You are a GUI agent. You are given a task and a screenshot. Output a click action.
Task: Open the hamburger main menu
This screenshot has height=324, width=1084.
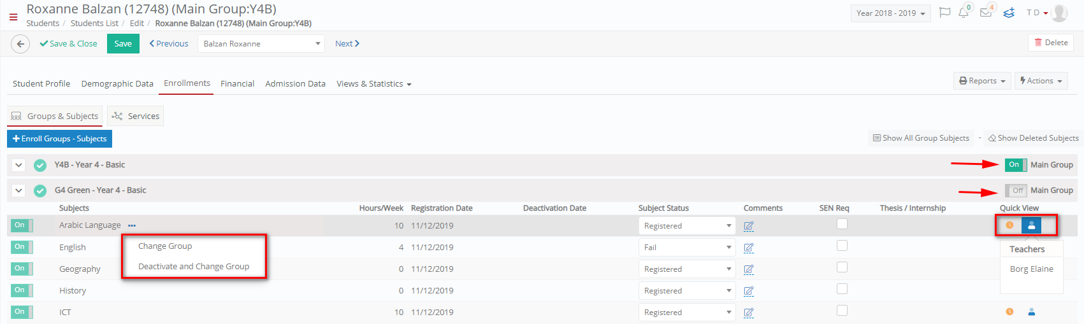(13, 17)
